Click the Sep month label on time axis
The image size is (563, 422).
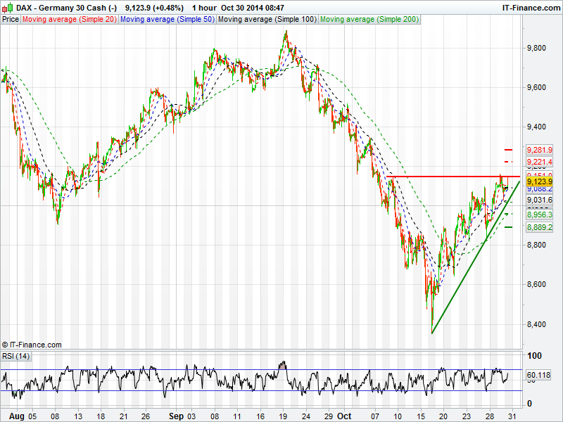coord(177,416)
